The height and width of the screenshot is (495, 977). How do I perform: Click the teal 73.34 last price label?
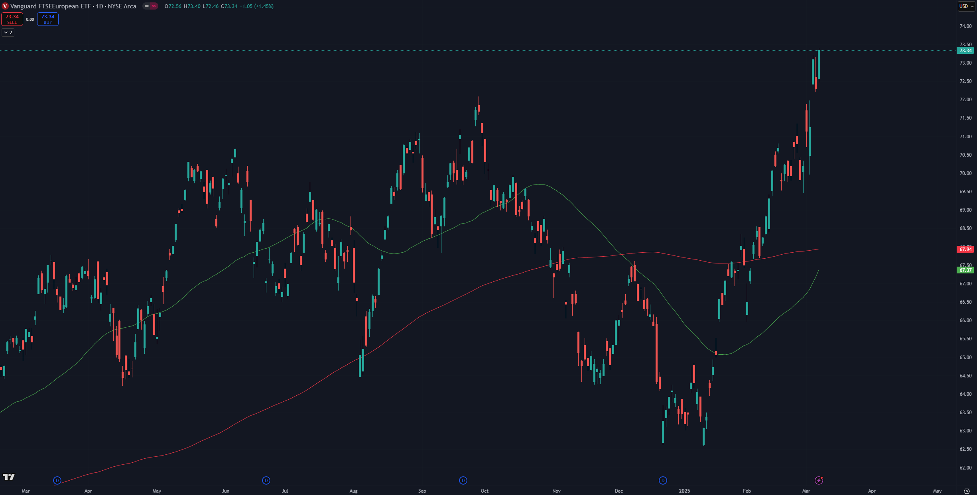pos(965,51)
